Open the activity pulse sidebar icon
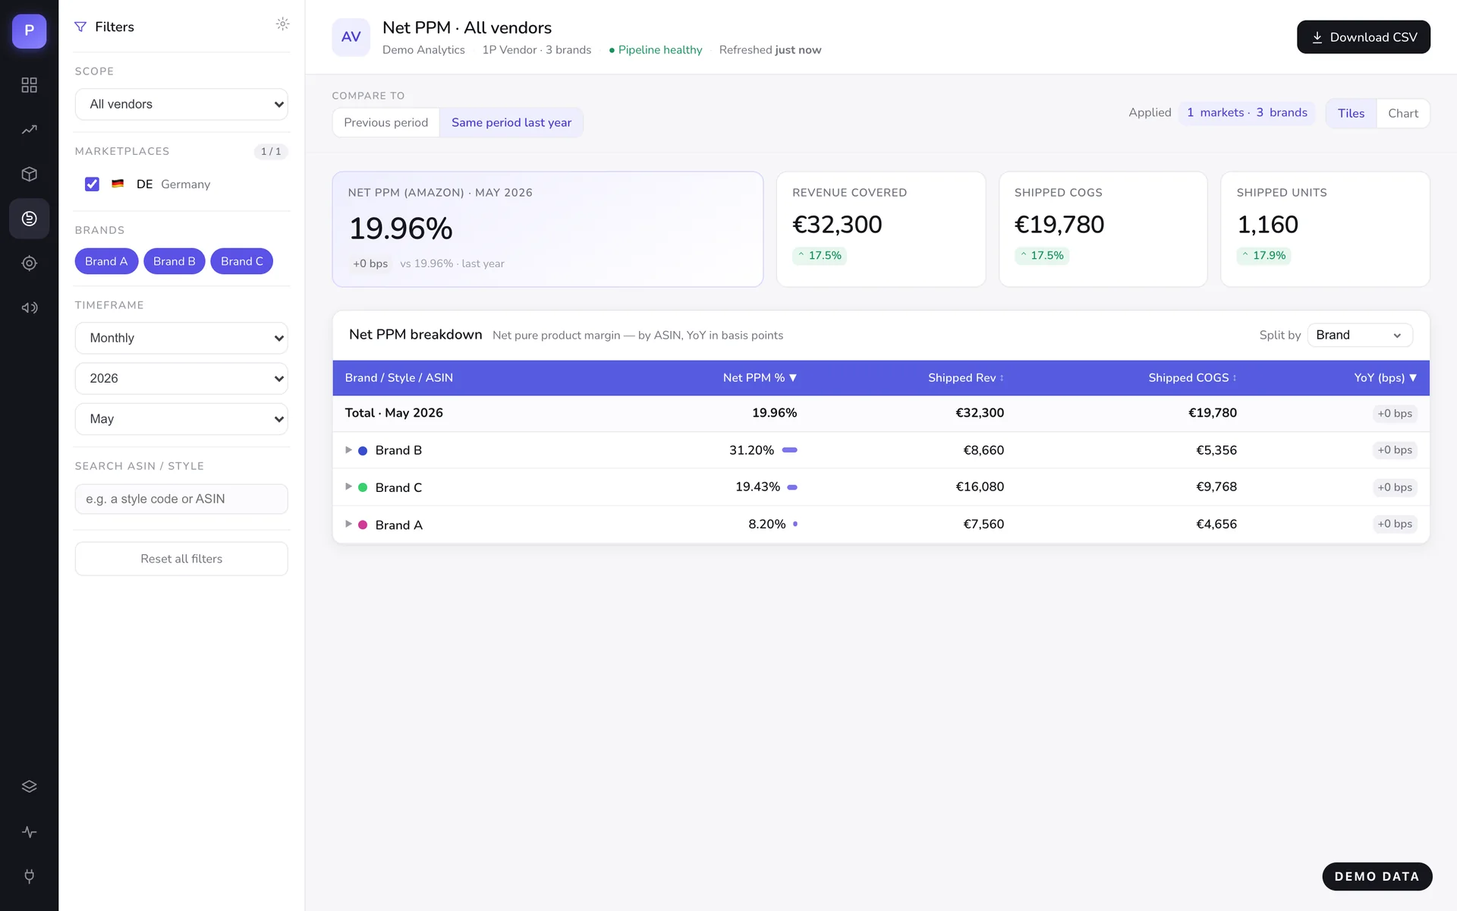The image size is (1457, 911). [x=29, y=831]
